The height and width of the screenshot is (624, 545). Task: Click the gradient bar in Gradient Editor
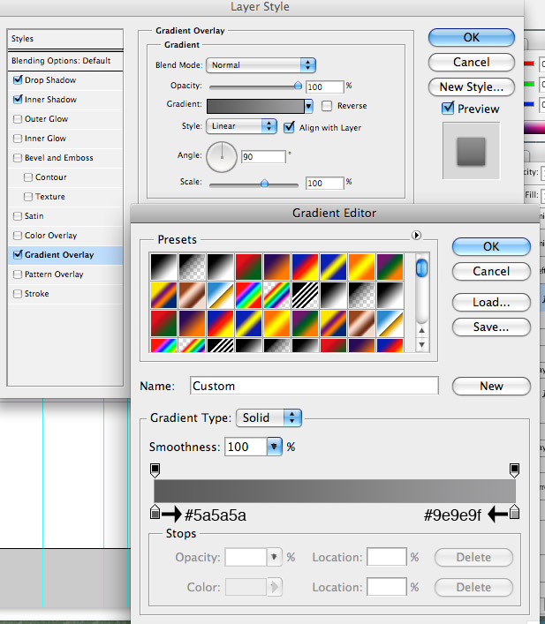click(x=335, y=491)
